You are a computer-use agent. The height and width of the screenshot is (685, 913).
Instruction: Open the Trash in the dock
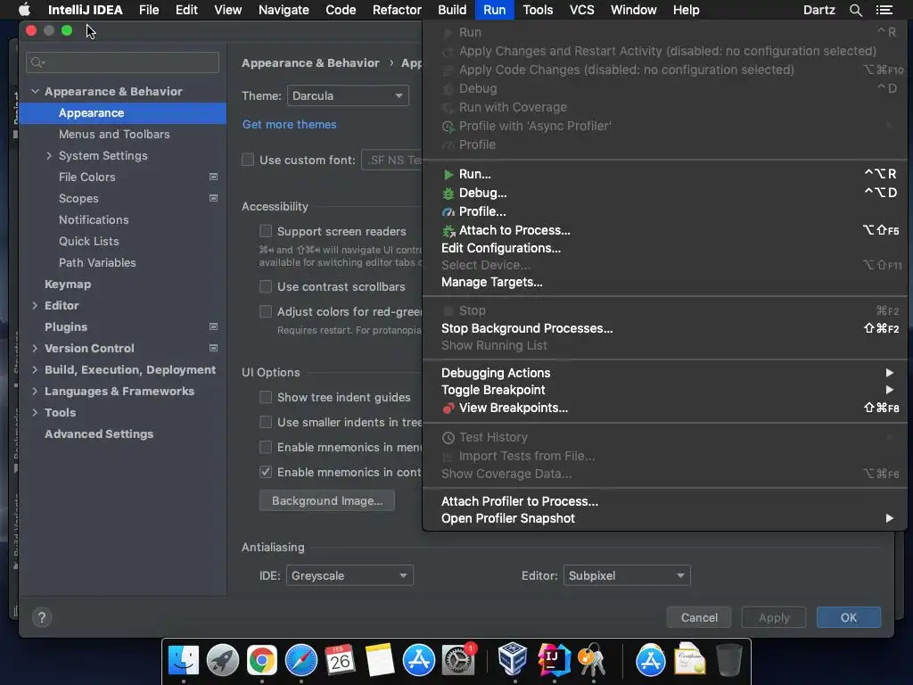click(728, 659)
